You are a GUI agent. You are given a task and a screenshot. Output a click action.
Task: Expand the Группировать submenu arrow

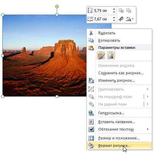[x=148, y=89]
